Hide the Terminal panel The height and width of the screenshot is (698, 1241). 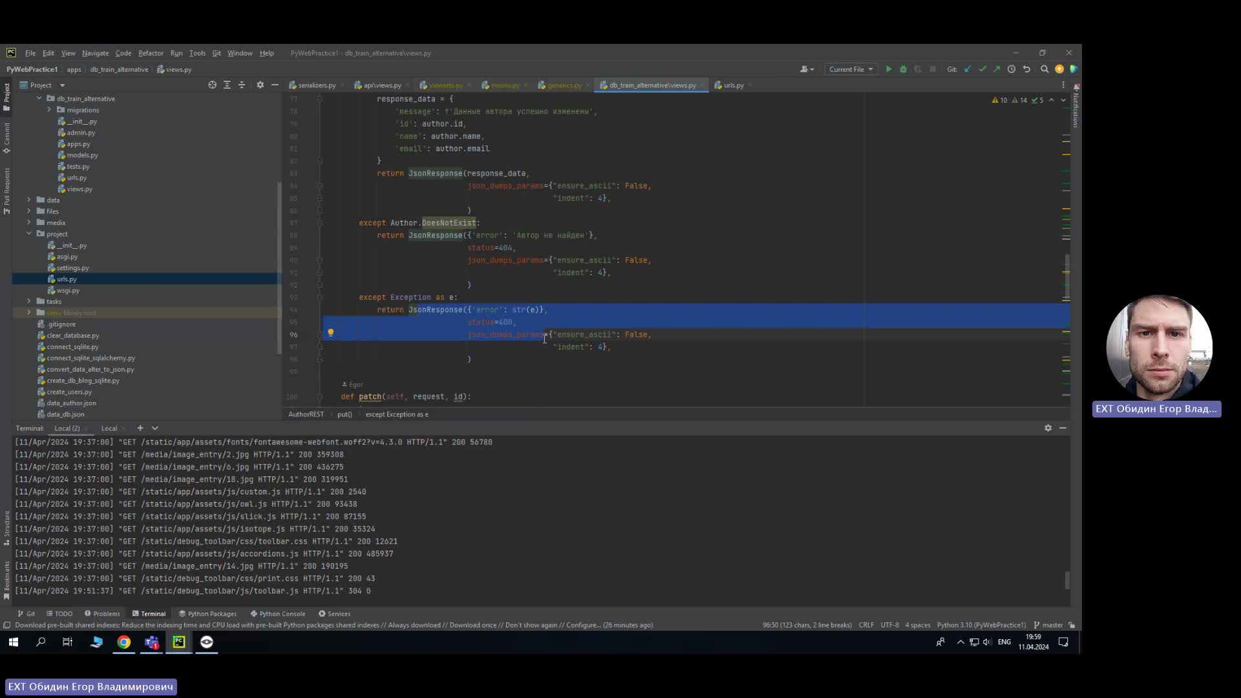[1063, 428]
